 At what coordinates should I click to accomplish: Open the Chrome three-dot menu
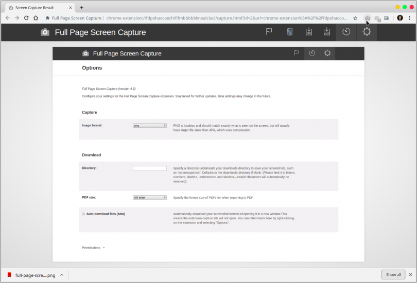click(410, 18)
